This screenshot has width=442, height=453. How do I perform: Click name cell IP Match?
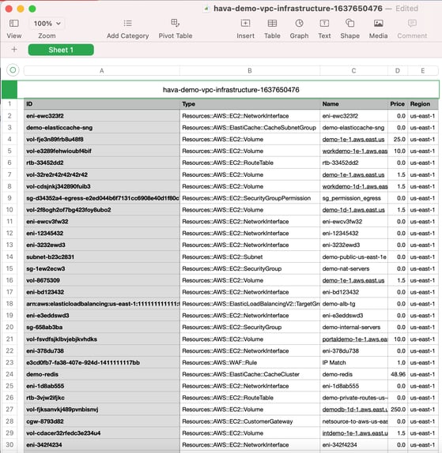click(x=353, y=362)
